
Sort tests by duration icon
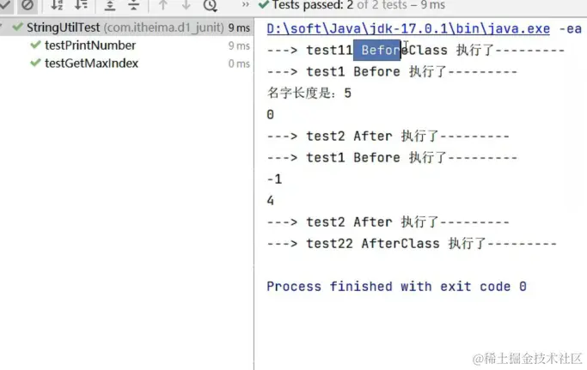[x=81, y=5]
